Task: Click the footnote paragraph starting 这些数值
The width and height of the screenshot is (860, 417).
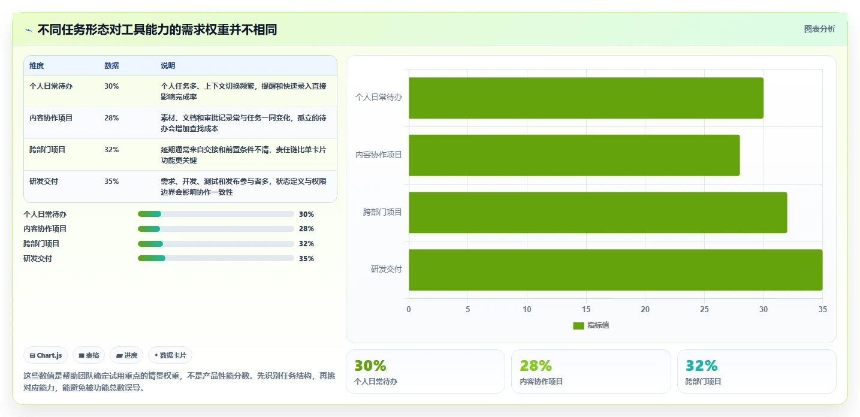Action: pos(180,381)
